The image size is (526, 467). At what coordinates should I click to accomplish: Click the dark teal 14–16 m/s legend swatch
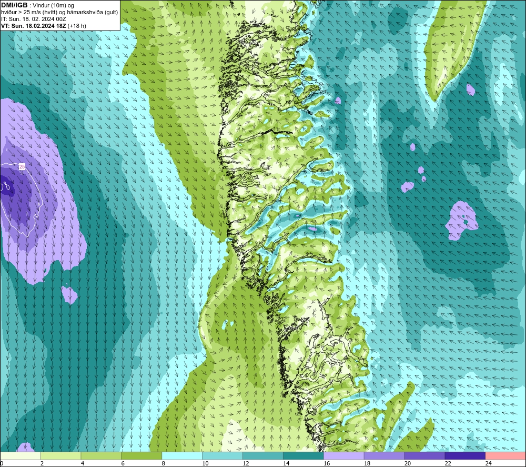click(304, 455)
